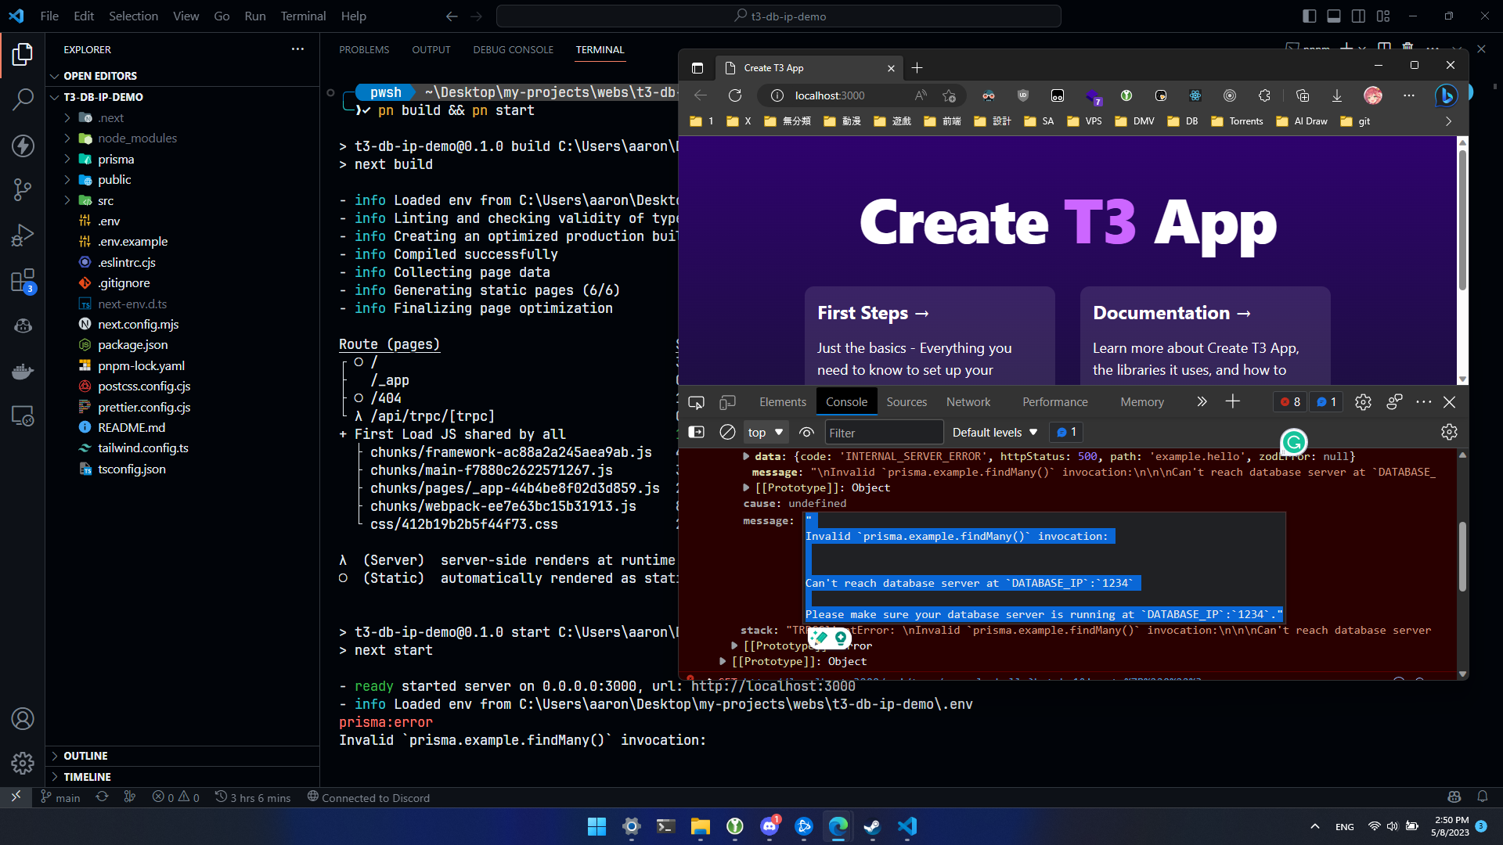Viewport: 1503px width, 845px height.
Task: Open the Search view in activity bar
Action: coord(23,99)
